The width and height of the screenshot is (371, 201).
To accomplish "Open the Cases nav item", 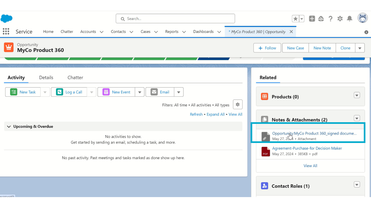I will click(x=146, y=32).
